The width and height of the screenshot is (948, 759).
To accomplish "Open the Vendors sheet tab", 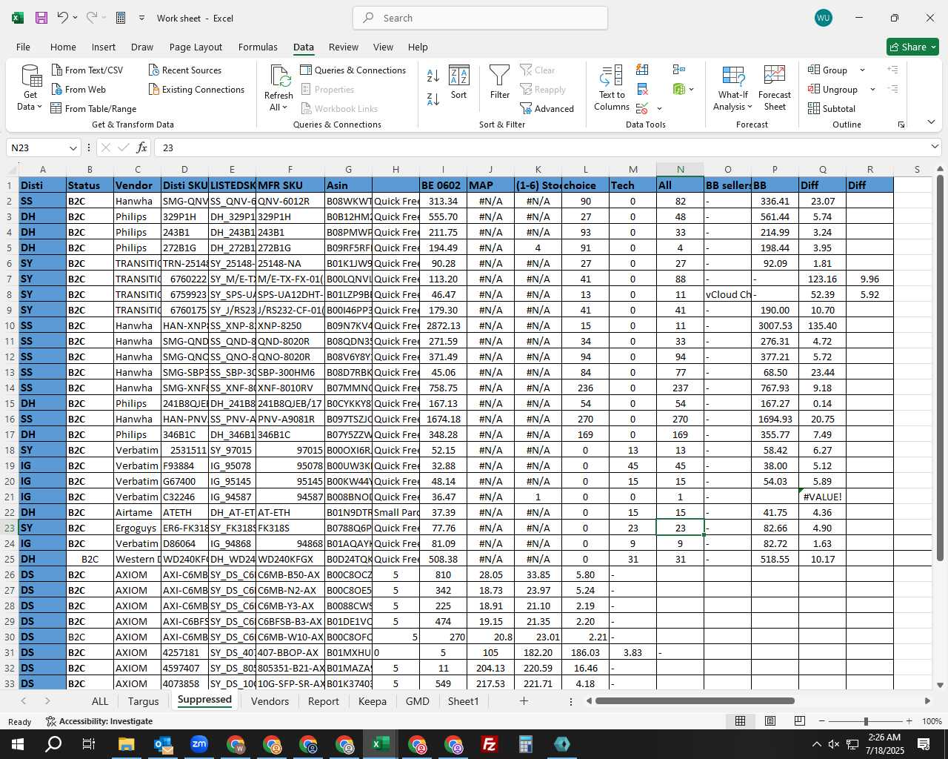I will (x=270, y=701).
